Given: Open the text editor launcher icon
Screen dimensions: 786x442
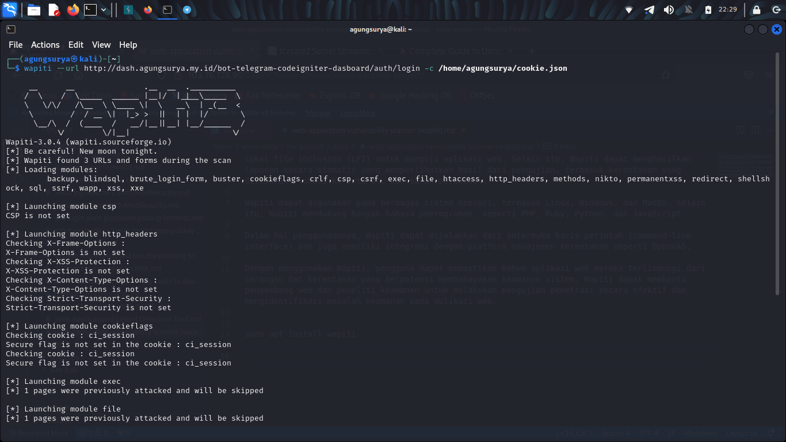Looking at the screenshot, I should click(x=54, y=10).
